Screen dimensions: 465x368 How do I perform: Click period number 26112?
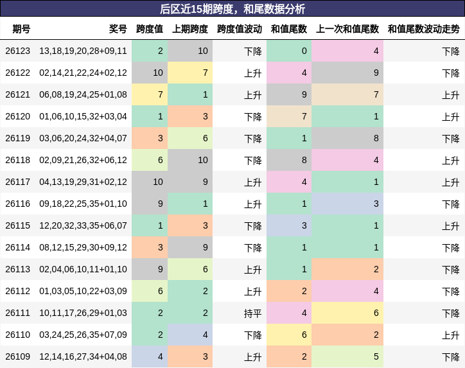tap(18, 291)
